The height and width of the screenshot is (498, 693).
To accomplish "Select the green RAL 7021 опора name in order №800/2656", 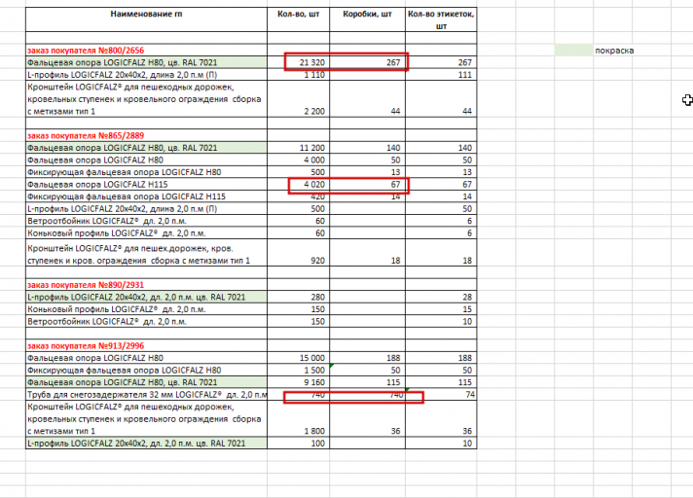I will coord(146,62).
